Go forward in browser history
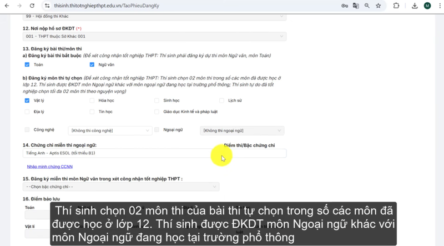The image size is (444, 246). pos(19,6)
